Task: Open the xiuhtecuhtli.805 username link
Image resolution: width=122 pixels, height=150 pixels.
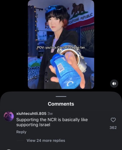Action: (x=31, y=113)
